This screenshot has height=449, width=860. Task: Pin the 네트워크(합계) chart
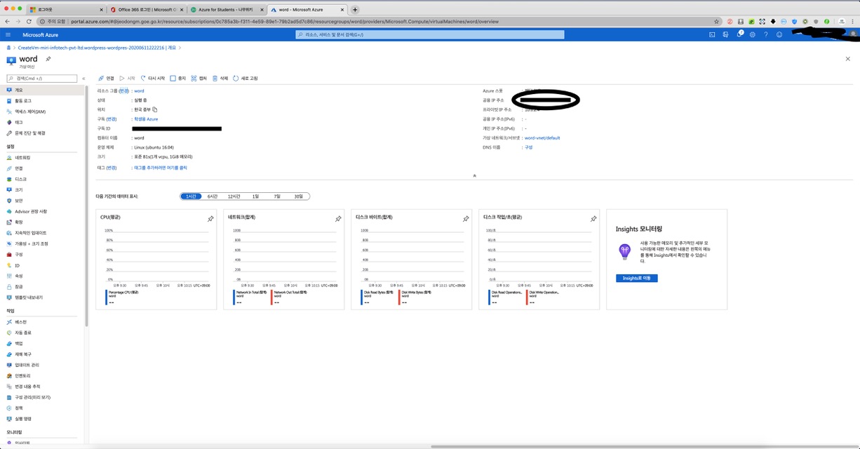click(x=338, y=219)
